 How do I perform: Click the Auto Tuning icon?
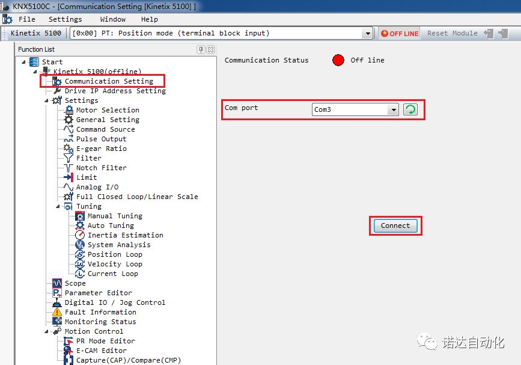coord(80,225)
